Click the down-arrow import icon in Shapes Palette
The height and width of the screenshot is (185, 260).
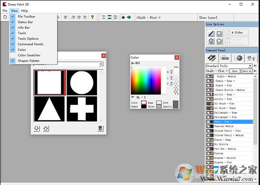click(x=37, y=128)
